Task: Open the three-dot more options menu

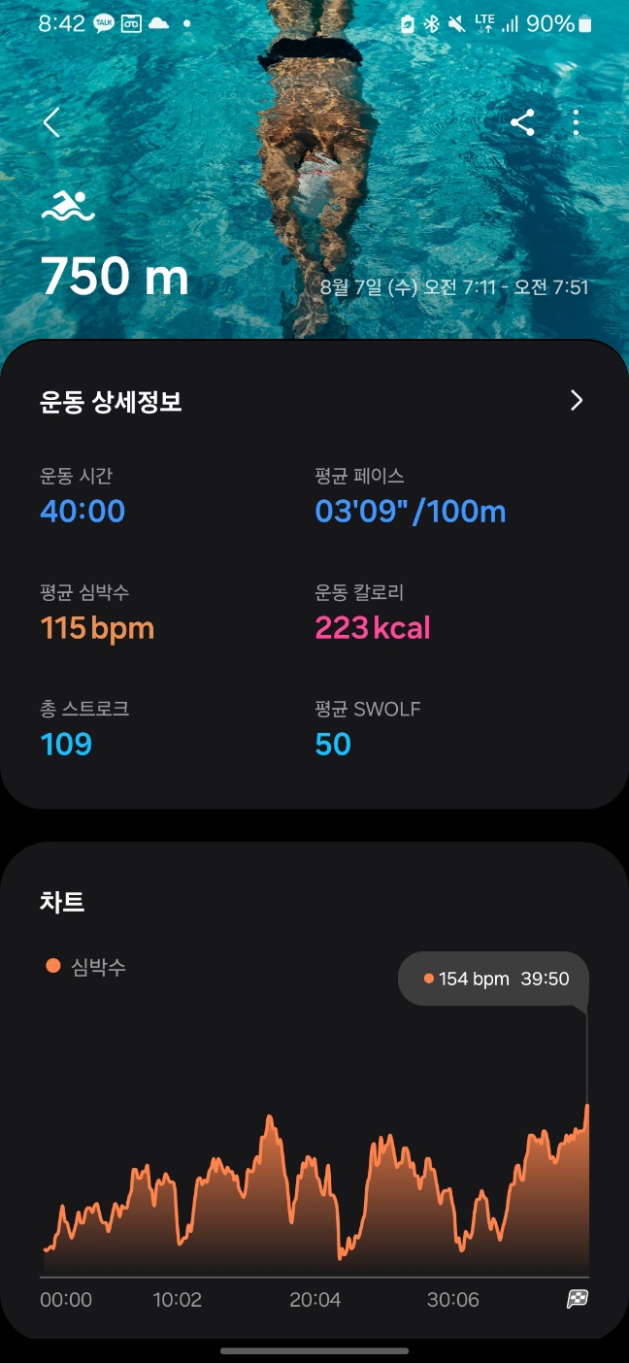Action: point(577,122)
